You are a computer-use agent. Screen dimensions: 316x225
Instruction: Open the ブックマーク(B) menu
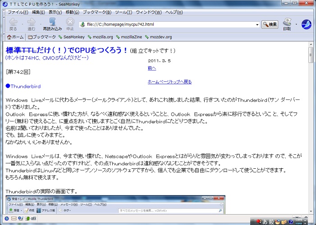point(97,12)
